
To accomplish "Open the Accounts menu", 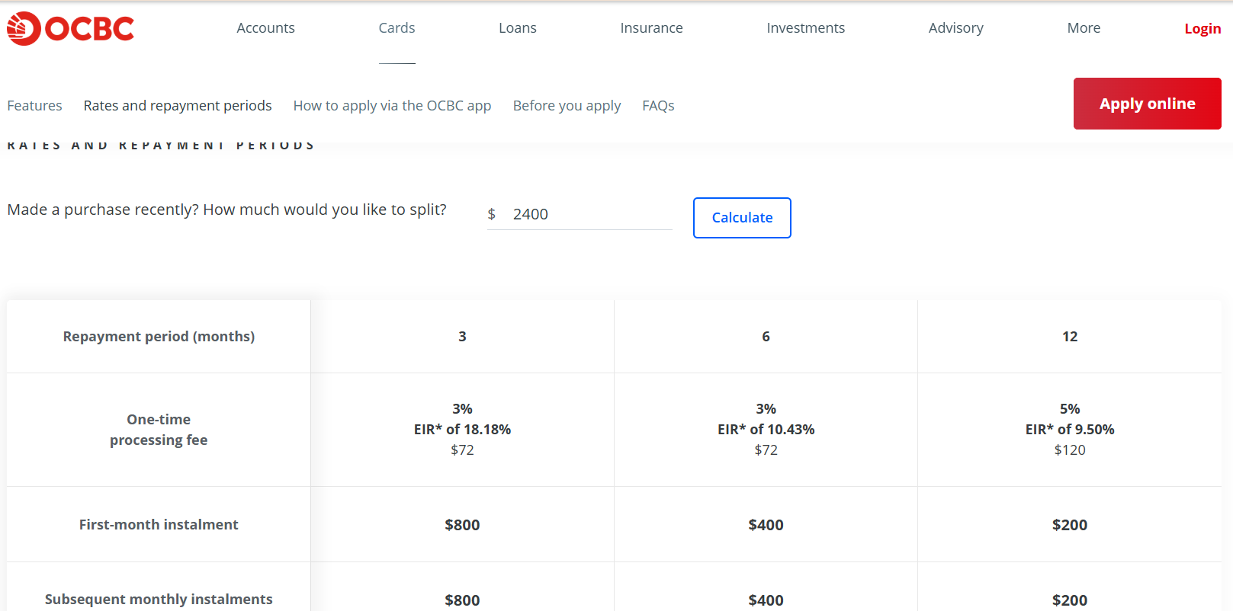I will point(265,28).
